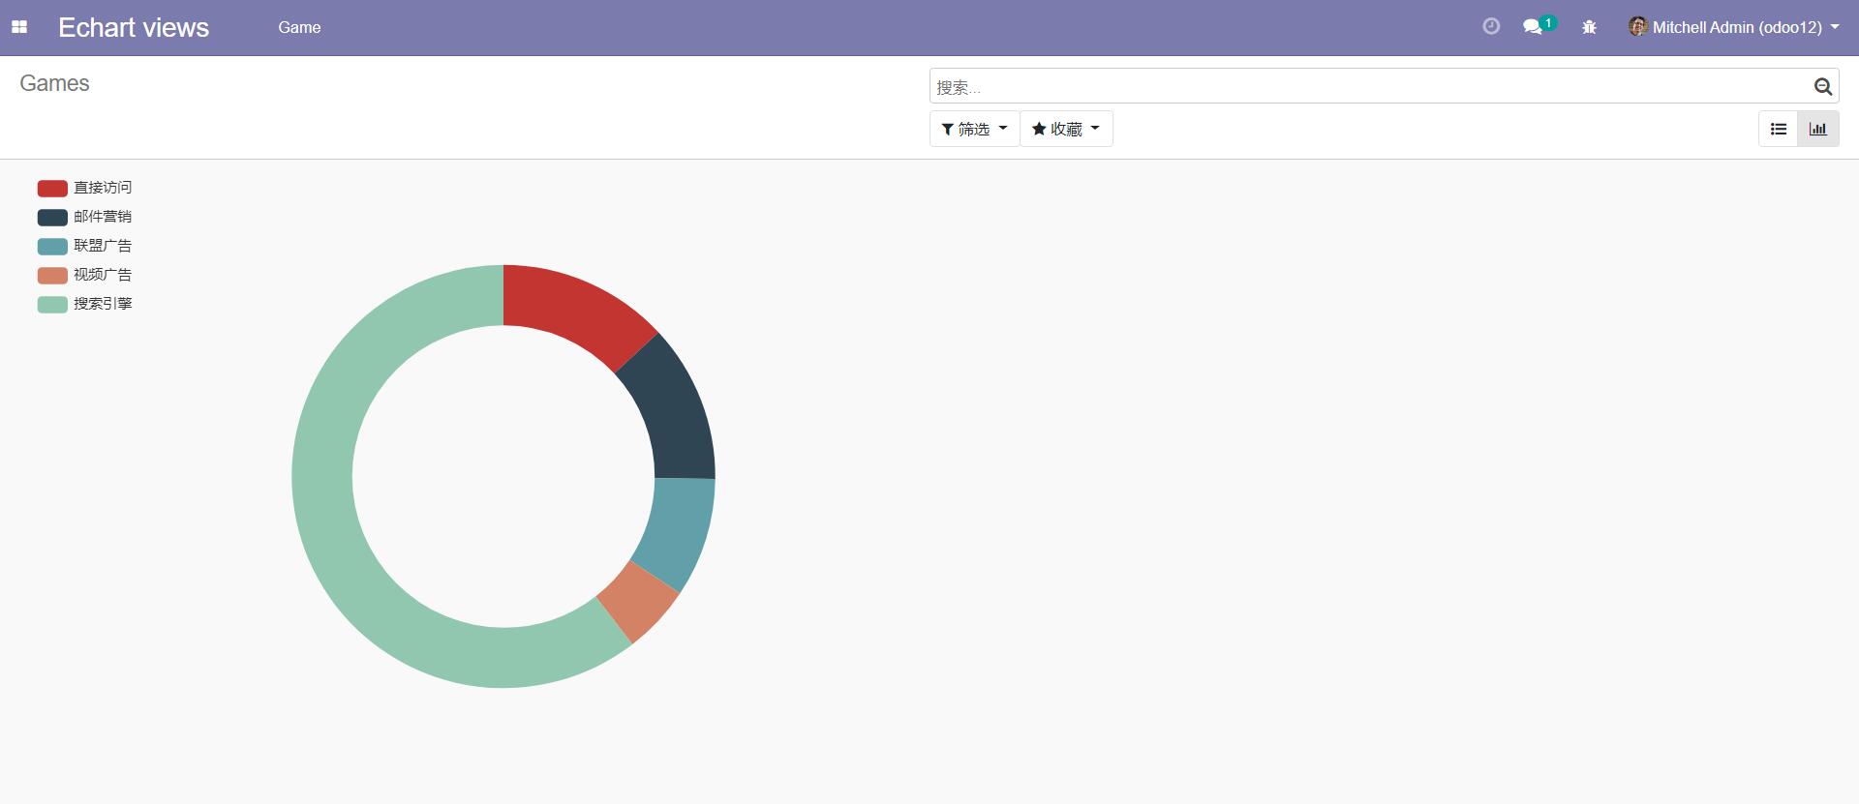Toggle 联盟广告 legend series
This screenshot has height=804, width=1859.
coord(84,246)
